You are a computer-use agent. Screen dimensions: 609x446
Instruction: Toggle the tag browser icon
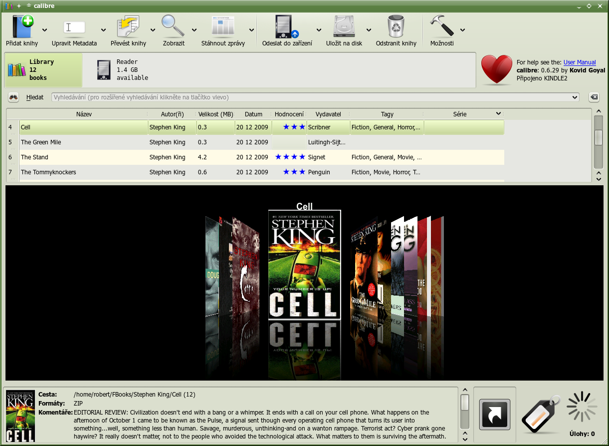[x=541, y=415]
